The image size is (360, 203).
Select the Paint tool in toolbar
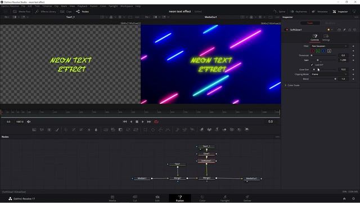(57, 130)
